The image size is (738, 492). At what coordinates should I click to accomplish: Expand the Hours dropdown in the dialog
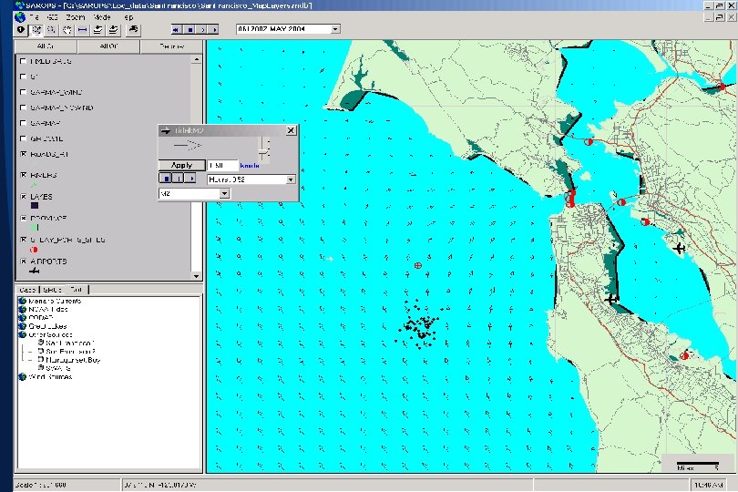pos(292,180)
